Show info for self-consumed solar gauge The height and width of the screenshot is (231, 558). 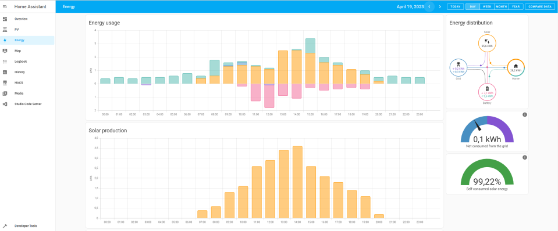coord(525,157)
